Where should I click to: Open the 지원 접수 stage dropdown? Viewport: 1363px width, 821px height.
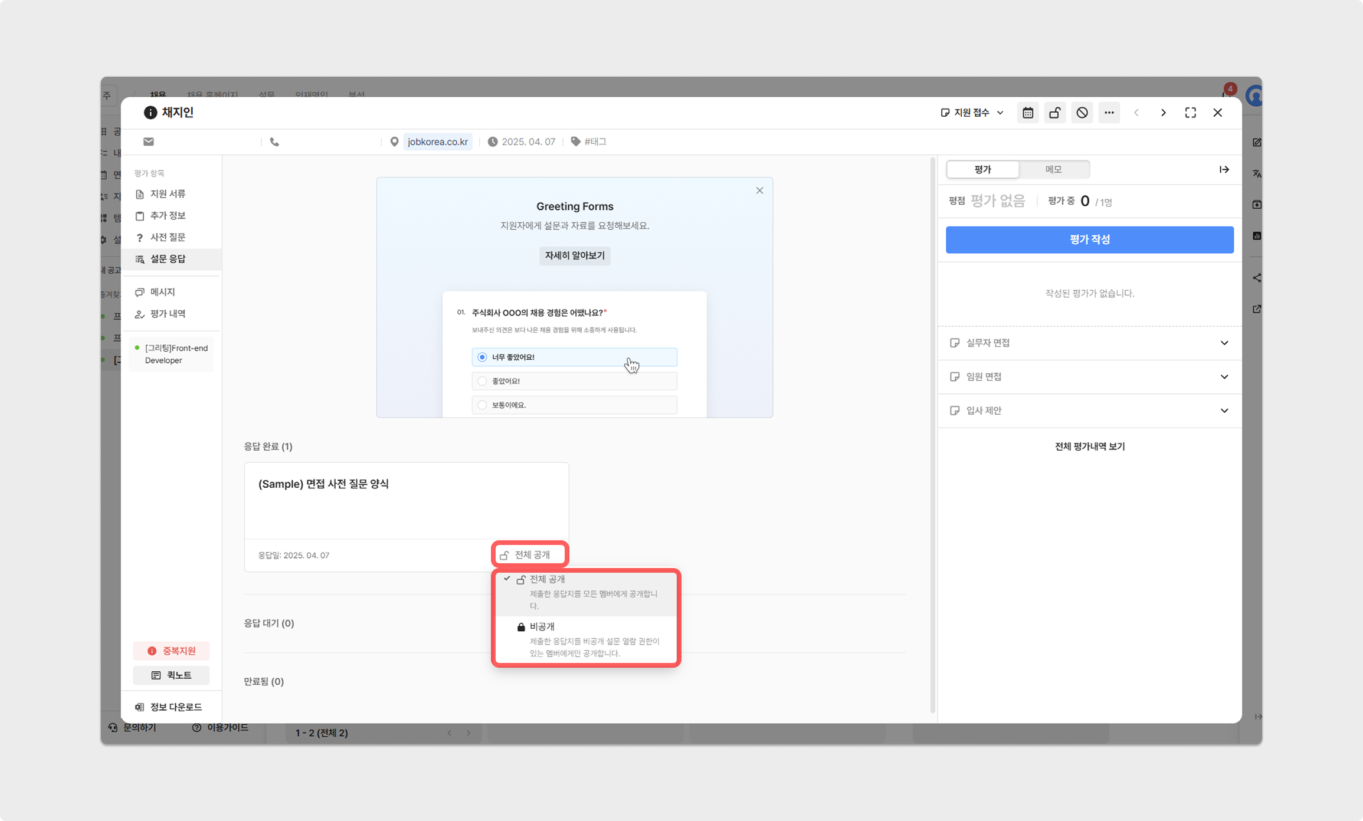coord(972,113)
